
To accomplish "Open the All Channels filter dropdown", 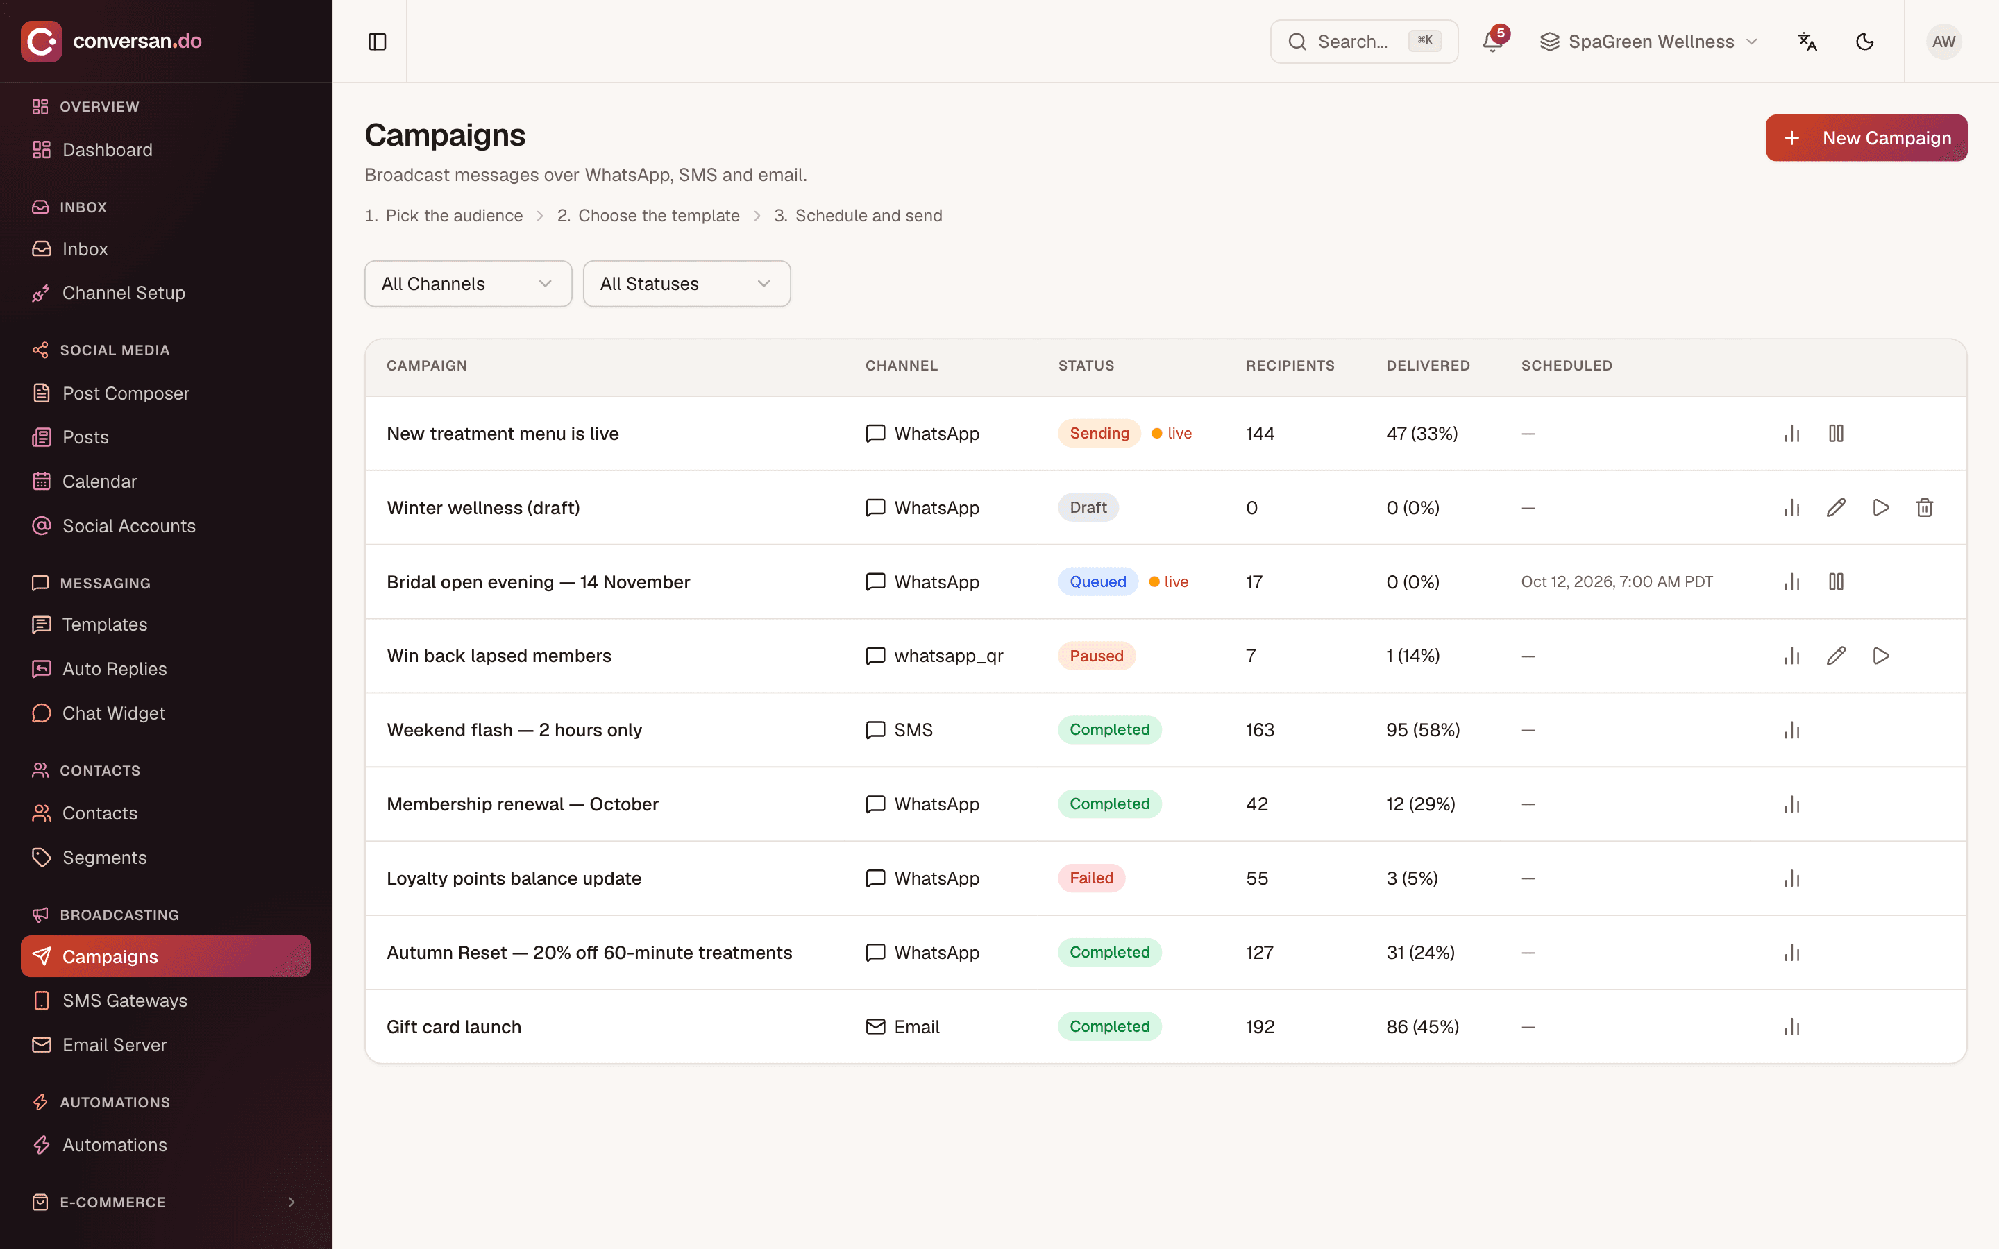I will click(x=468, y=283).
